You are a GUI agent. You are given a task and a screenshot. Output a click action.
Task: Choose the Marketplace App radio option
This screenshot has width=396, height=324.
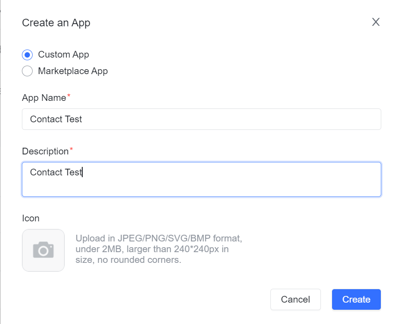click(27, 71)
